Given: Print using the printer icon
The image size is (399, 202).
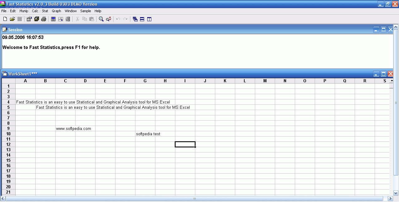Looking at the screenshot, I should click(x=44, y=19).
